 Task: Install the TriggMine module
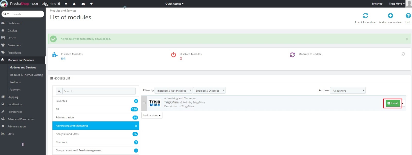[x=393, y=103]
